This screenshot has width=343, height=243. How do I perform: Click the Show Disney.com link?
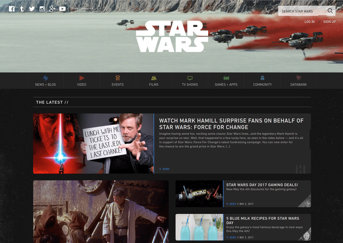click(x=82, y=8)
